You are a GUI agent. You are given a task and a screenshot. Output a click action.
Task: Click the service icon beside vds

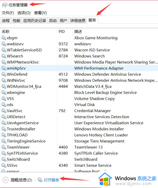point(4,105)
